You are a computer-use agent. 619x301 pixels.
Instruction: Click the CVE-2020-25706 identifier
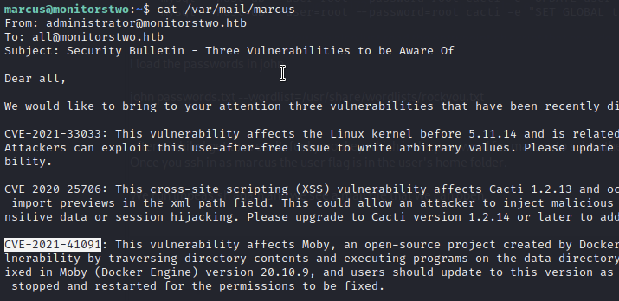[53, 189]
